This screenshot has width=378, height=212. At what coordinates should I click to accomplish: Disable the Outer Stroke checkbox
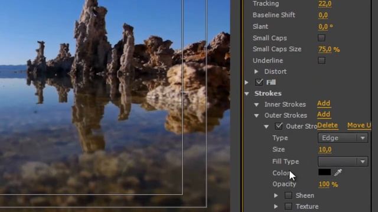pos(279,126)
